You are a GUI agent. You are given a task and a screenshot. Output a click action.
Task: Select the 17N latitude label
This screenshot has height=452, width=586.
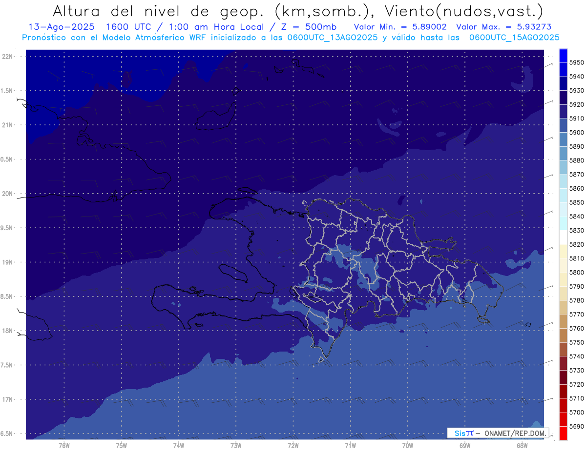(7, 400)
